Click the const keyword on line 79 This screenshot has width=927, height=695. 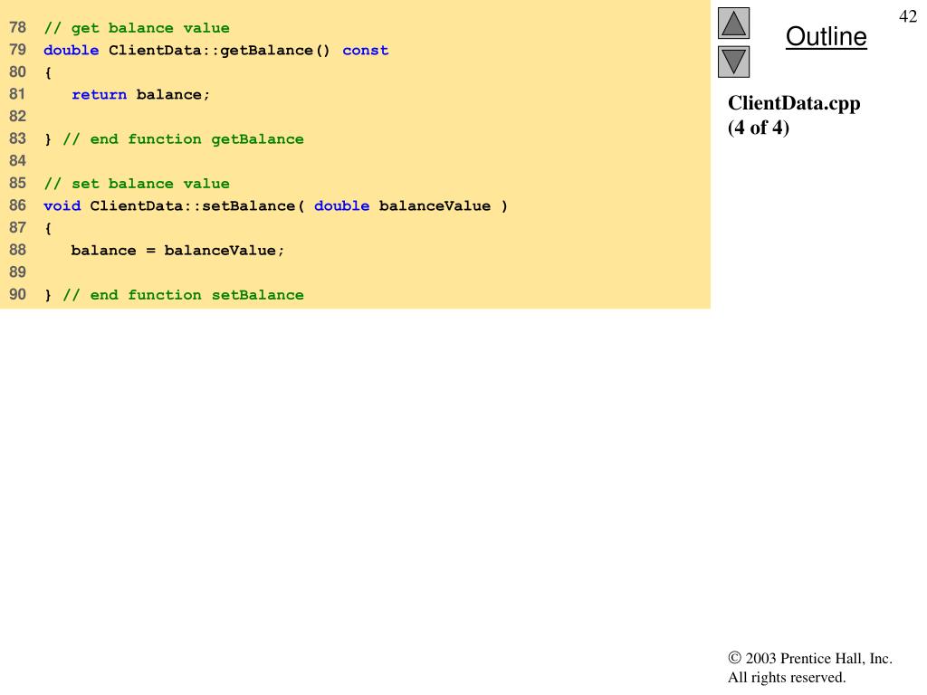[x=365, y=51]
